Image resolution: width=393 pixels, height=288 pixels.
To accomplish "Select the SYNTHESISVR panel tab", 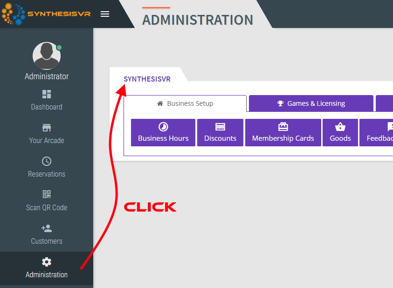I will 147,79.
